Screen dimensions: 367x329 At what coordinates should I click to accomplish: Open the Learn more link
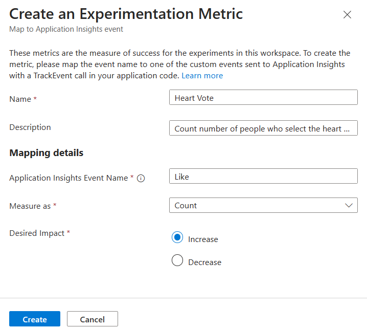coord(202,76)
